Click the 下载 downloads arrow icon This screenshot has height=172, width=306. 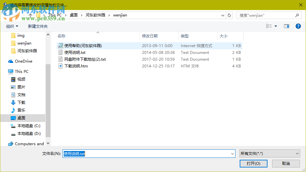click(x=13, y=103)
